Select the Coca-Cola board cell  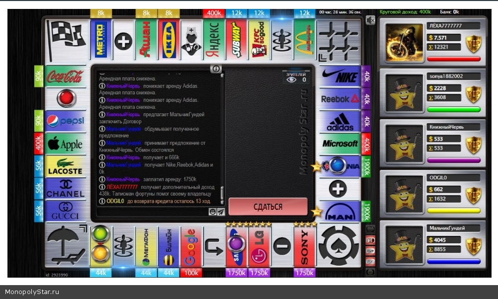(x=65, y=76)
